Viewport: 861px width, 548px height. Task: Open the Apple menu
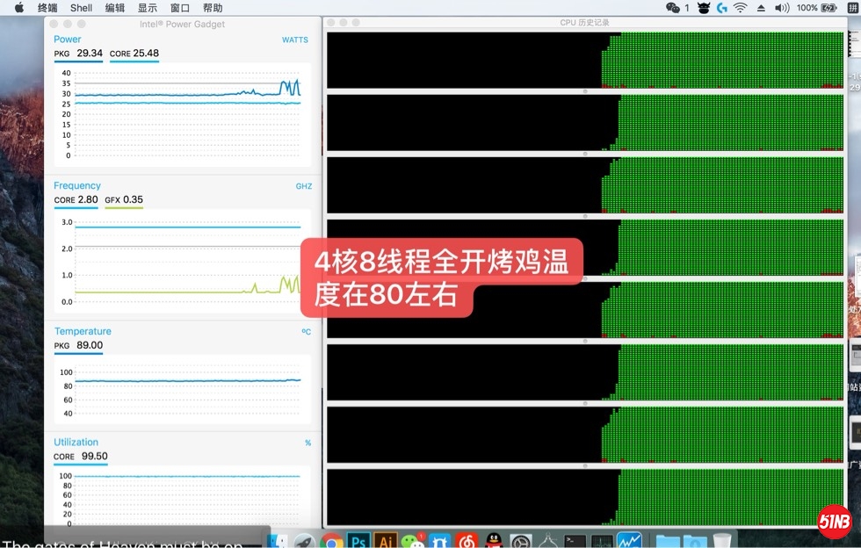click(x=18, y=8)
